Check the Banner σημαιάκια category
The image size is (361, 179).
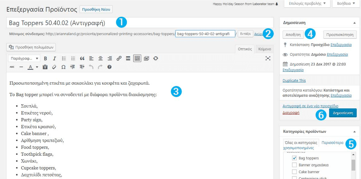click(294, 165)
